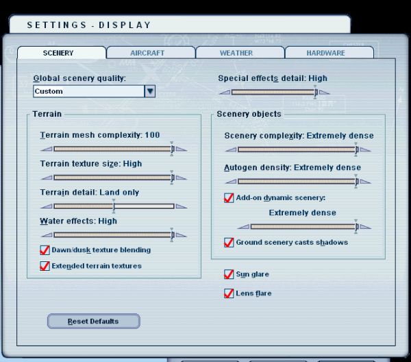Image resolution: width=411 pixels, height=362 pixels.
Task: Disable the Sun glare checkbox
Action: 229,274
